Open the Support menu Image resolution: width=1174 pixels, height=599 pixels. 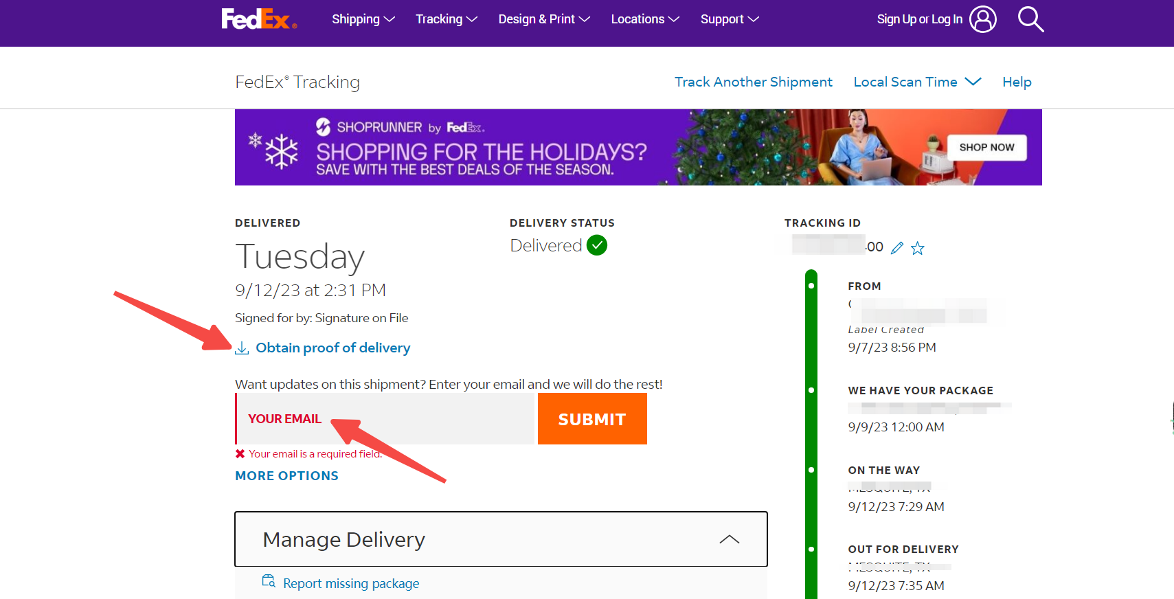click(x=730, y=19)
